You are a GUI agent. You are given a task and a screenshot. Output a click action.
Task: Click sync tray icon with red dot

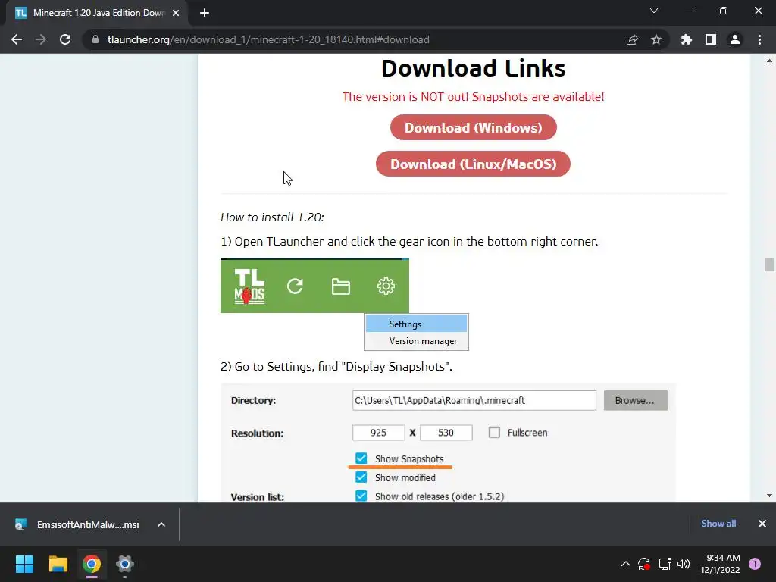point(644,564)
